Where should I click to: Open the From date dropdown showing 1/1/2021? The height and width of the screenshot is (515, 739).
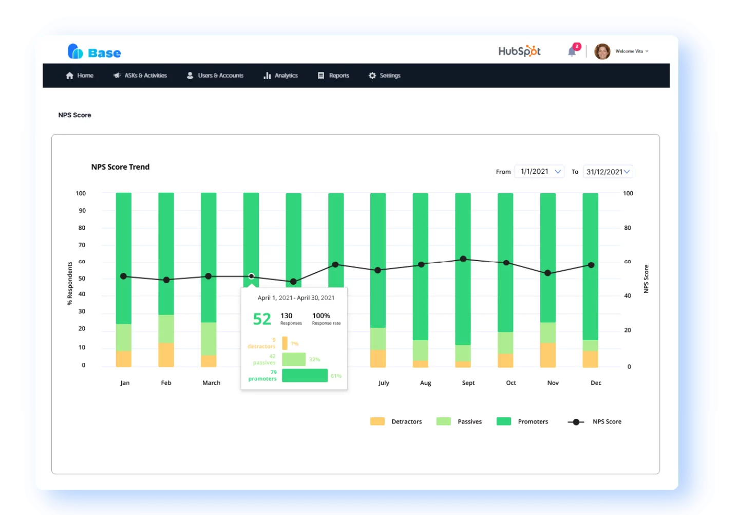pos(539,171)
